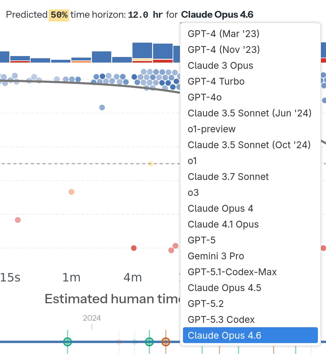Screen dimensions: 326x354
Task: Choose Claude 3.5 Sonnet (Oct '24)
Action: click(250, 145)
